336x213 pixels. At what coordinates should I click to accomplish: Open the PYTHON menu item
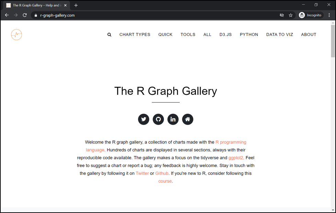249,35
